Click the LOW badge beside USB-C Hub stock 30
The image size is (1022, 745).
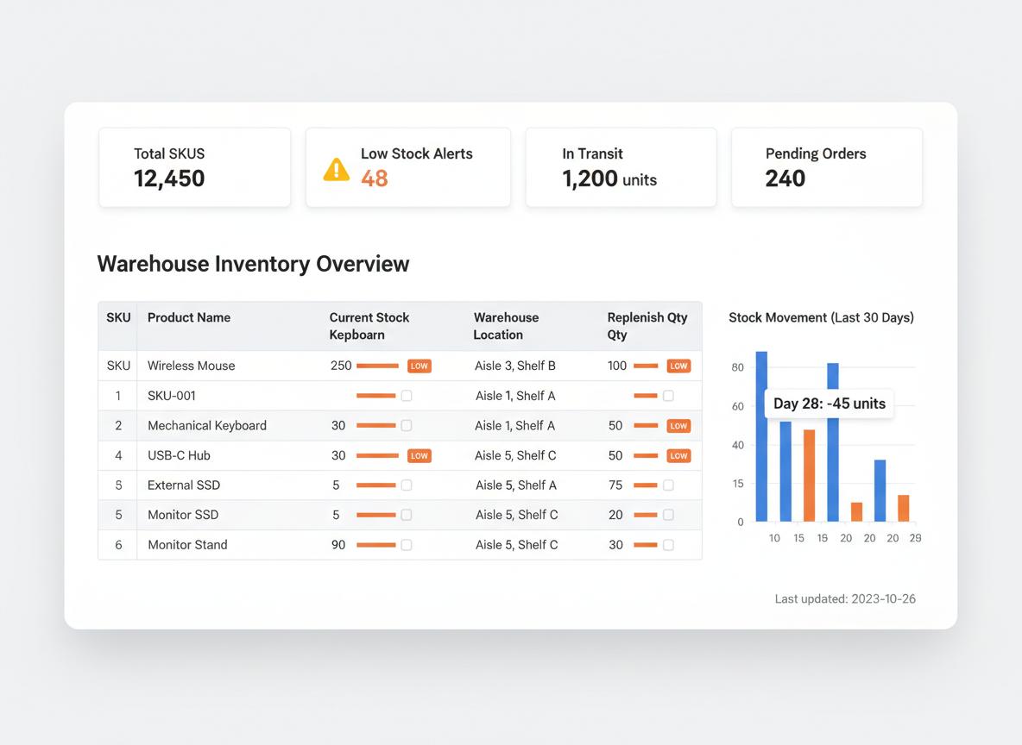point(420,456)
